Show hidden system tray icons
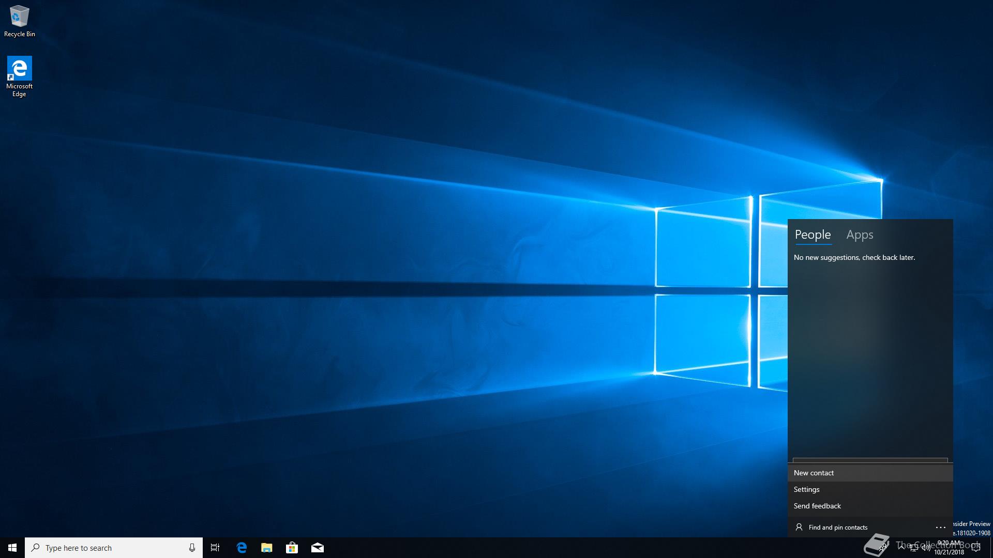Viewport: 993px width, 558px height. tap(901, 548)
